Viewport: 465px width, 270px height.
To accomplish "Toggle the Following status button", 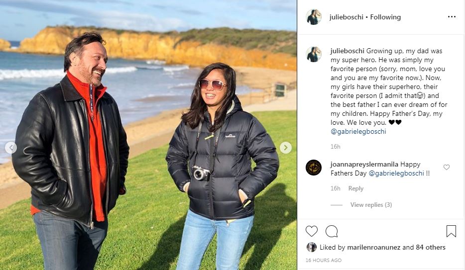I will [x=385, y=17].
